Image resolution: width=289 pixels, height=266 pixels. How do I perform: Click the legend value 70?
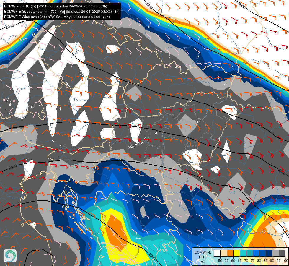click(x=246, y=261)
